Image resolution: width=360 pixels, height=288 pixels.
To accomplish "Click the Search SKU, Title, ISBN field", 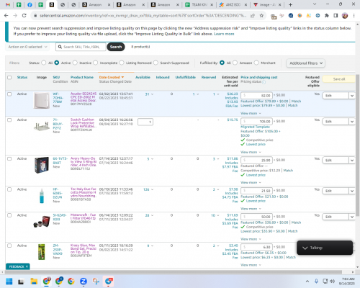I will [x=81, y=47].
